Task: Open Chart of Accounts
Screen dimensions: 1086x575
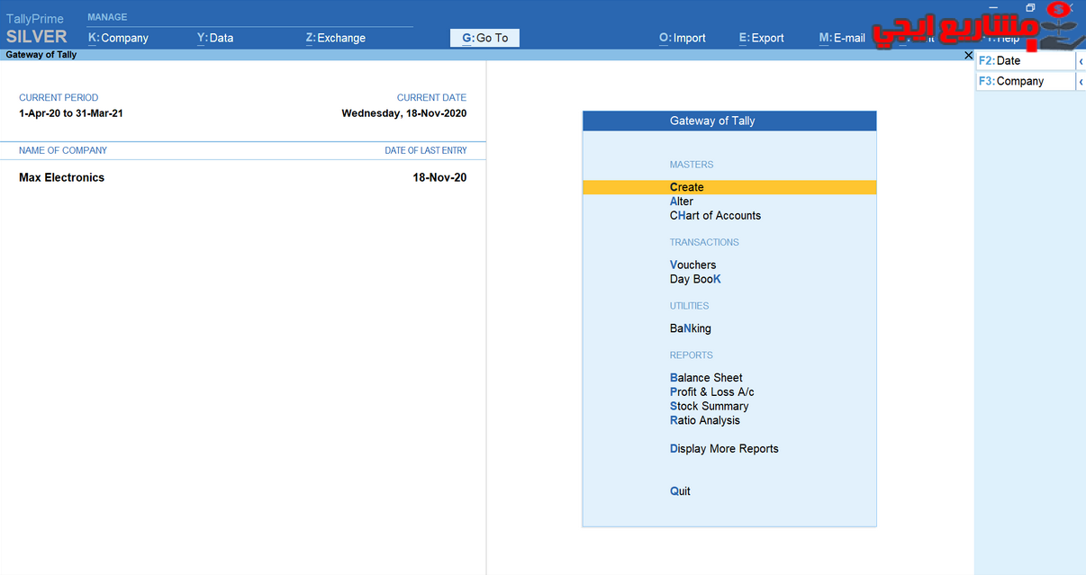Action: point(715,216)
